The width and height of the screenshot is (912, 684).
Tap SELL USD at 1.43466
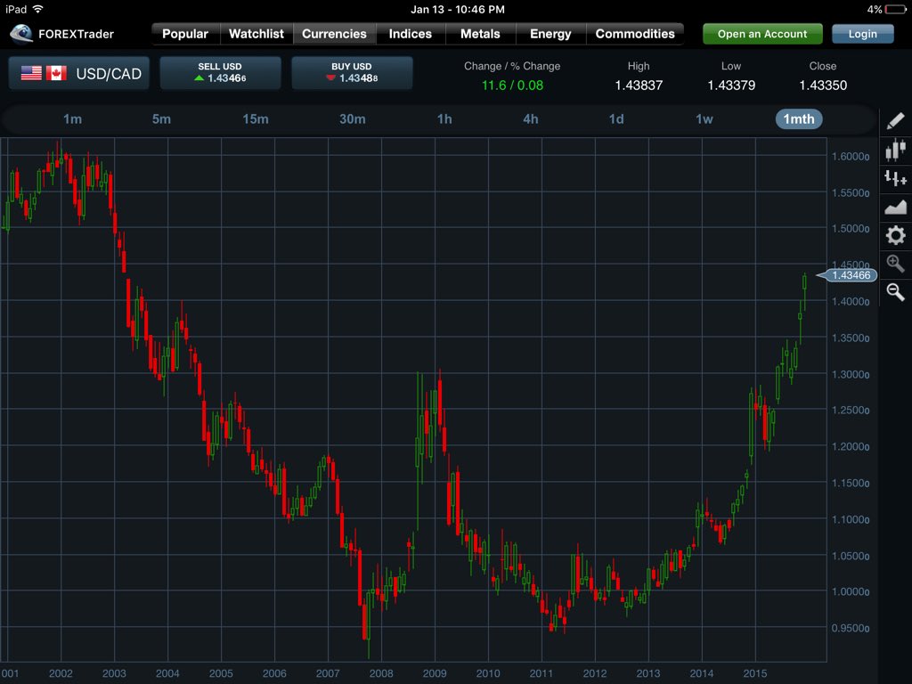click(221, 73)
